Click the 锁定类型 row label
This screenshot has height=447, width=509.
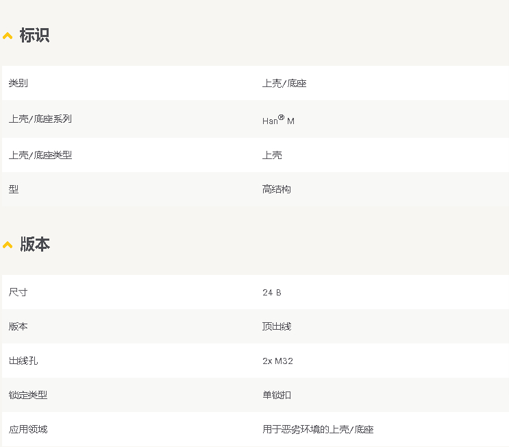[28, 395]
